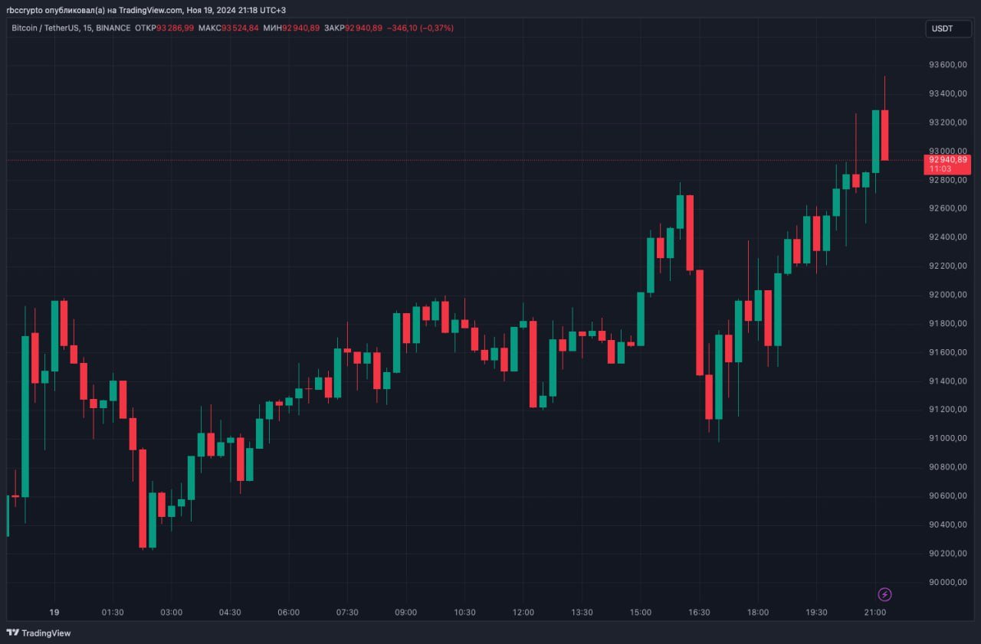Click the 92 600,00 price axis label
The width and height of the screenshot is (981, 644).
pos(947,208)
